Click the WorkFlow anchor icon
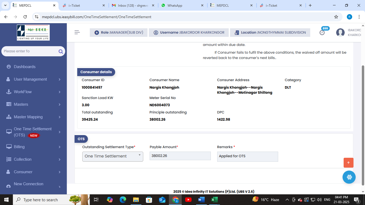The height and width of the screenshot is (205, 365). pyautogui.click(x=9, y=92)
